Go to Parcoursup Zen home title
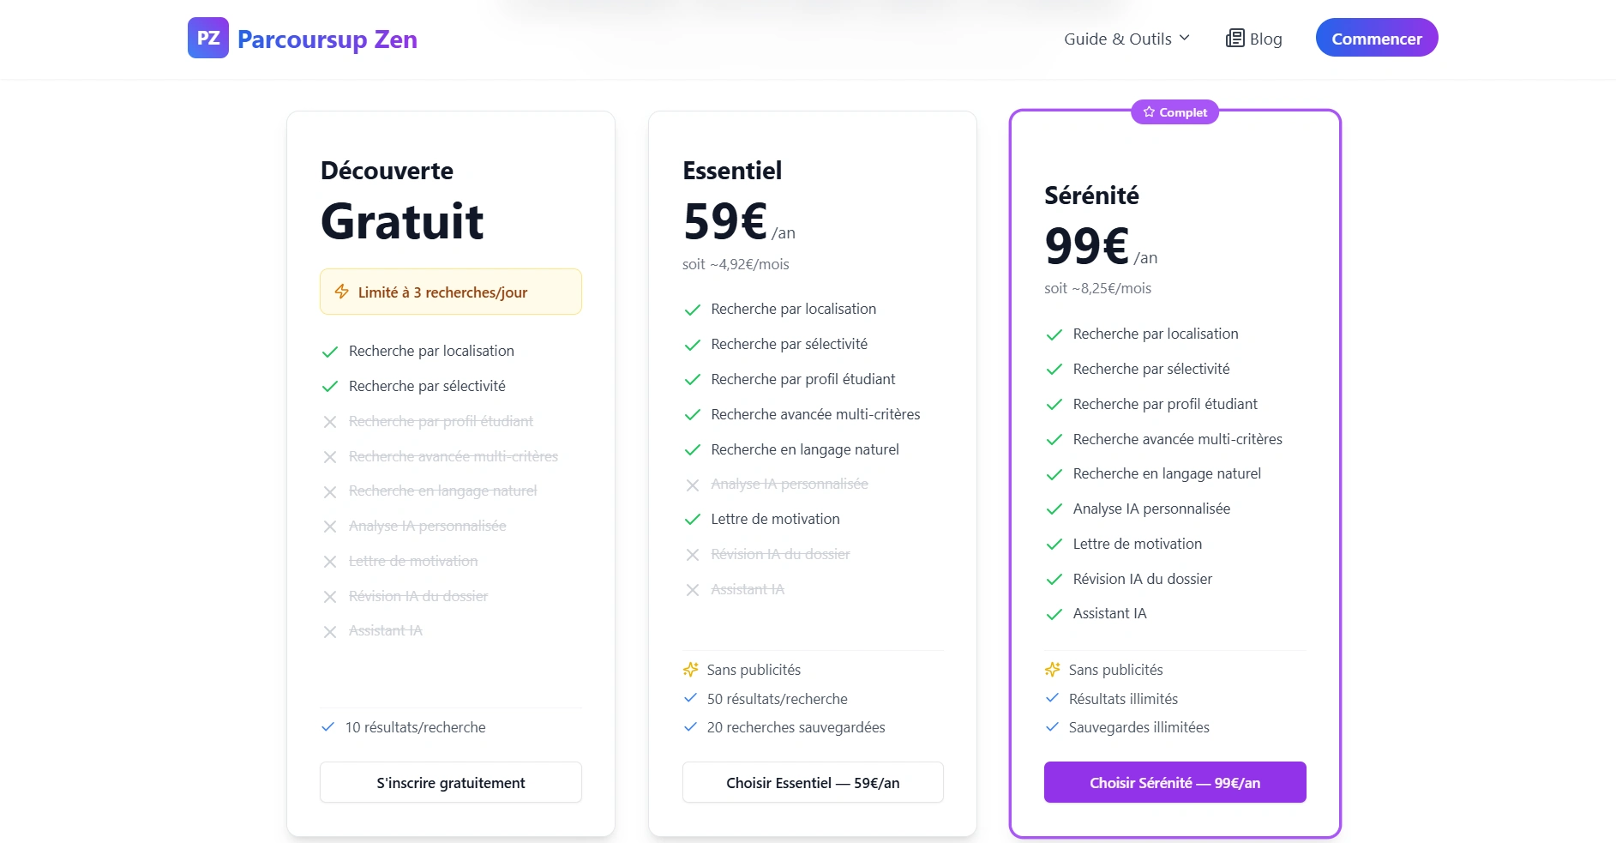The image size is (1616, 843). (327, 39)
